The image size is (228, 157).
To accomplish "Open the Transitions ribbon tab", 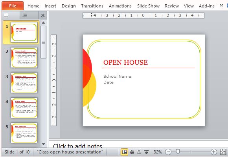I will coord(92,6).
